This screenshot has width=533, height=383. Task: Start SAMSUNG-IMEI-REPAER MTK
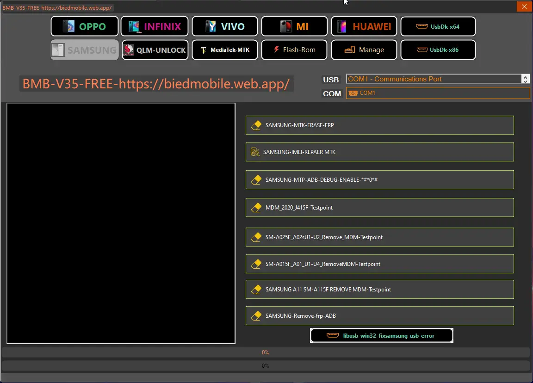pyautogui.click(x=379, y=152)
